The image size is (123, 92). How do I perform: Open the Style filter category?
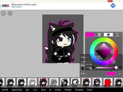click(35, 90)
